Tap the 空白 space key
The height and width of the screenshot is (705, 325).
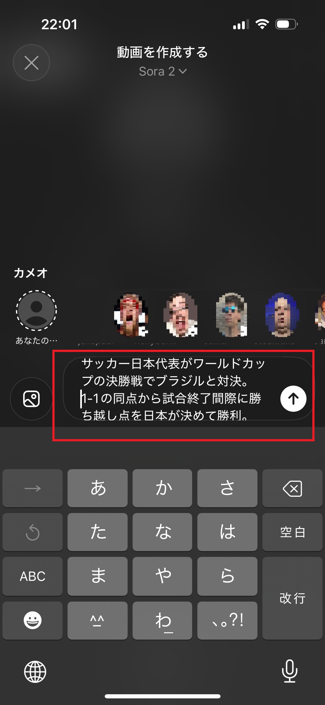tap(292, 532)
